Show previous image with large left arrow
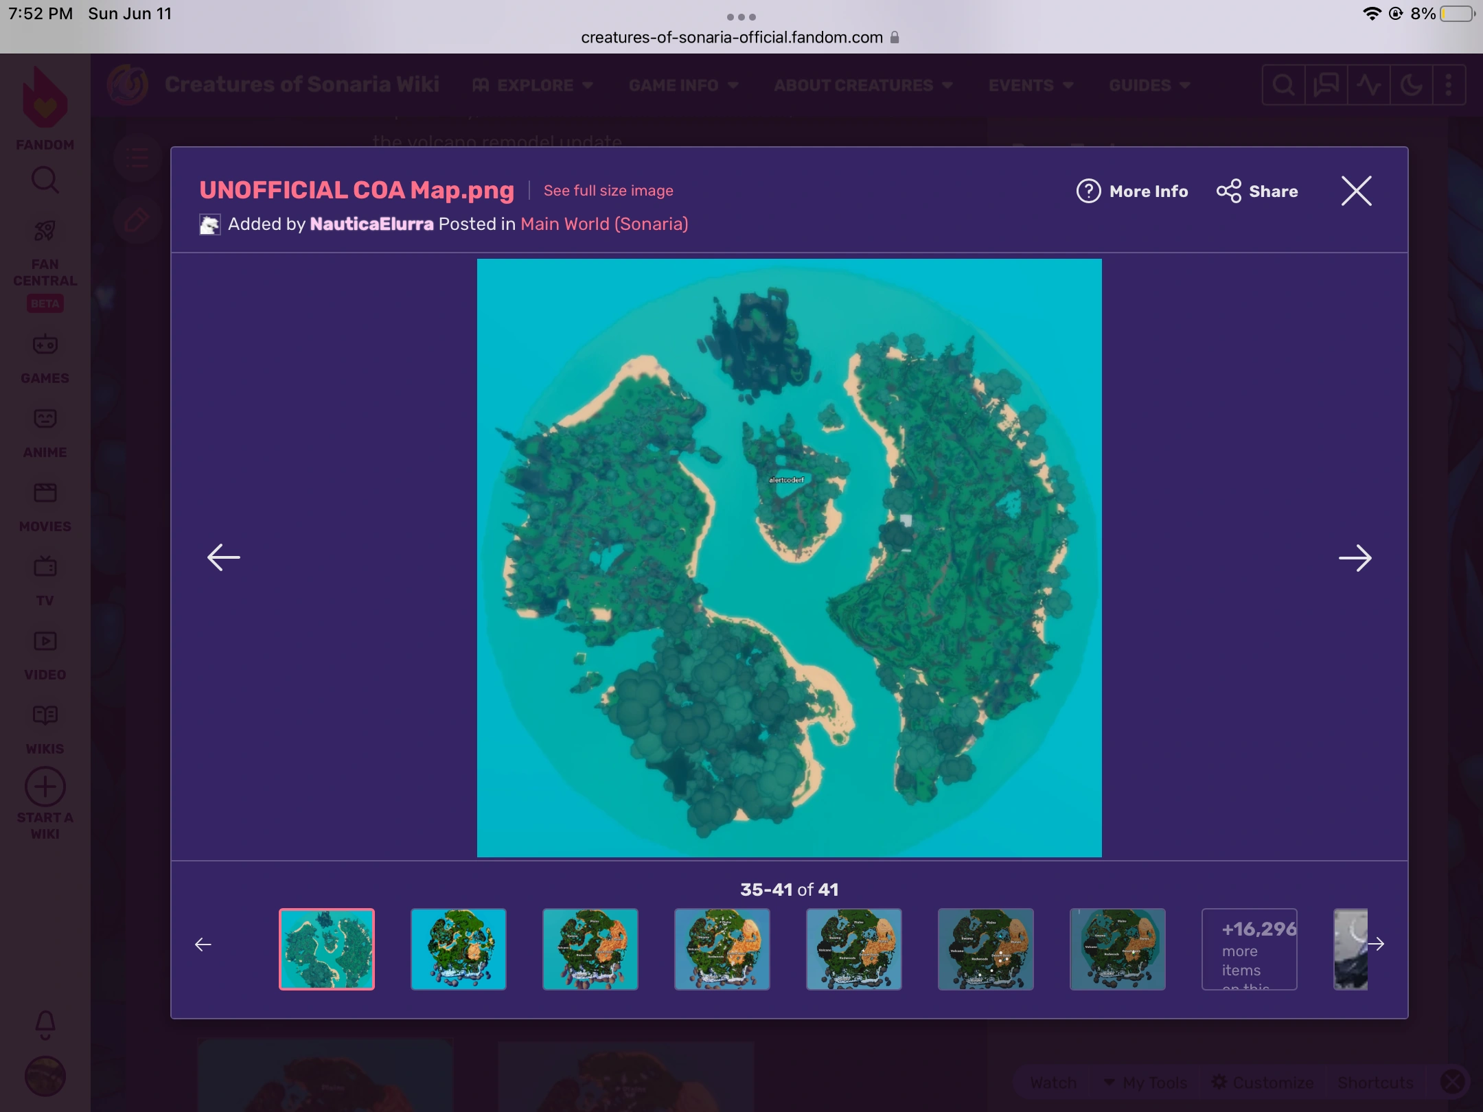Viewport: 1483px width, 1112px height. [224, 557]
